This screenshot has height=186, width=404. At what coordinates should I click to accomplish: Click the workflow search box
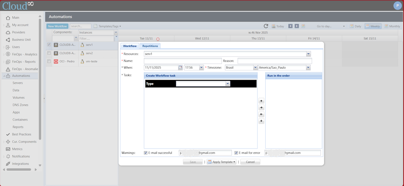[x=80, y=26]
